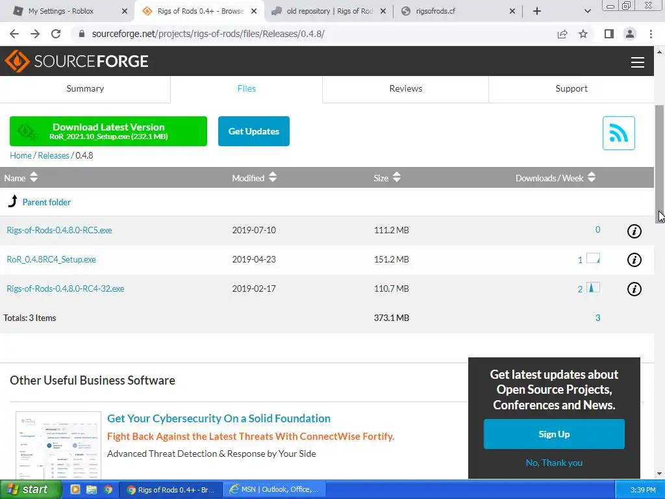Open the RSS feed icon
This screenshot has height=499, width=665.
click(618, 133)
